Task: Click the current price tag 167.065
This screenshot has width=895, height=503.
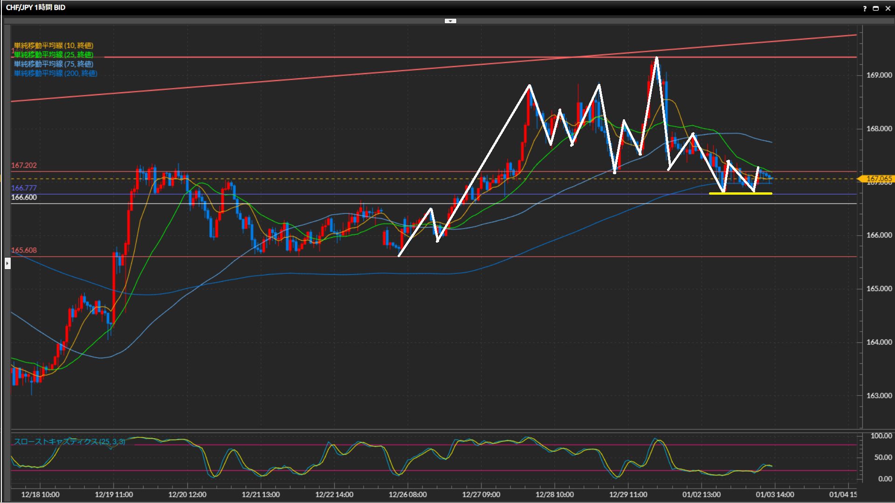Action: 878,178
